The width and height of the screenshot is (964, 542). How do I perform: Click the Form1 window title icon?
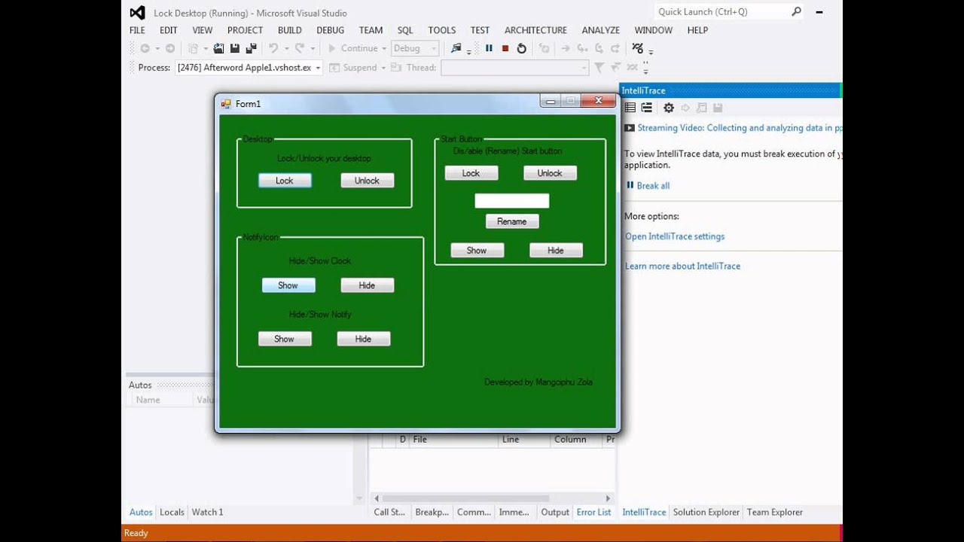(226, 104)
